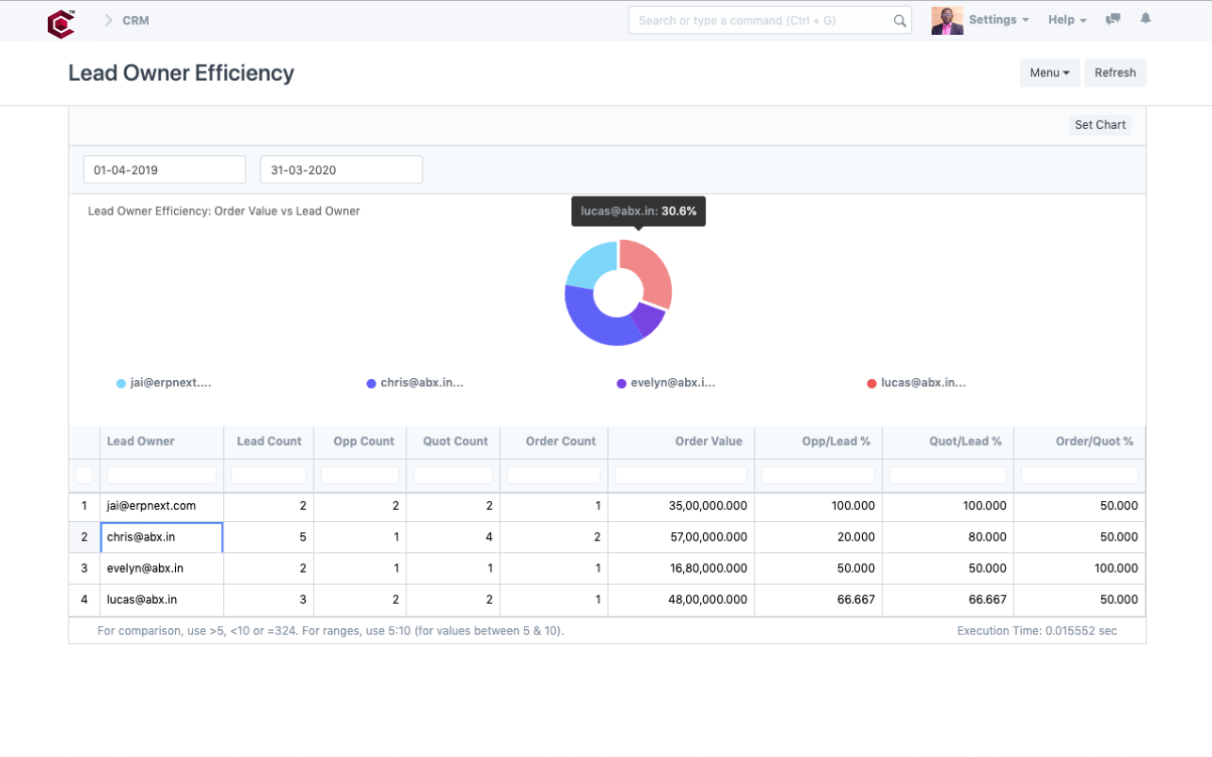The width and height of the screenshot is (1212, 757).
Task: Go to the CRM breadcrumb
Action: pos(136,21)
